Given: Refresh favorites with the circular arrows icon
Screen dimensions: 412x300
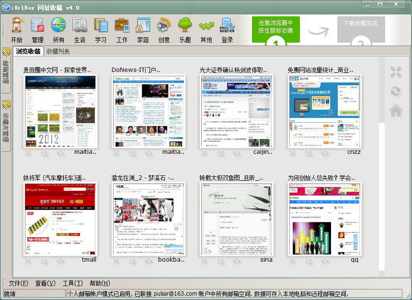Looking at the screenshot, I should pyautogui.click(x=396, y=91).
